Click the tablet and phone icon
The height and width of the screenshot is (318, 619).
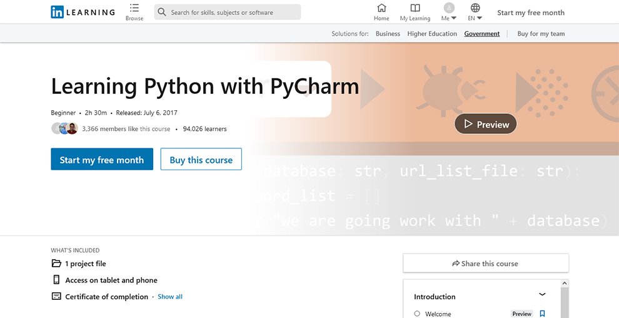56,280
